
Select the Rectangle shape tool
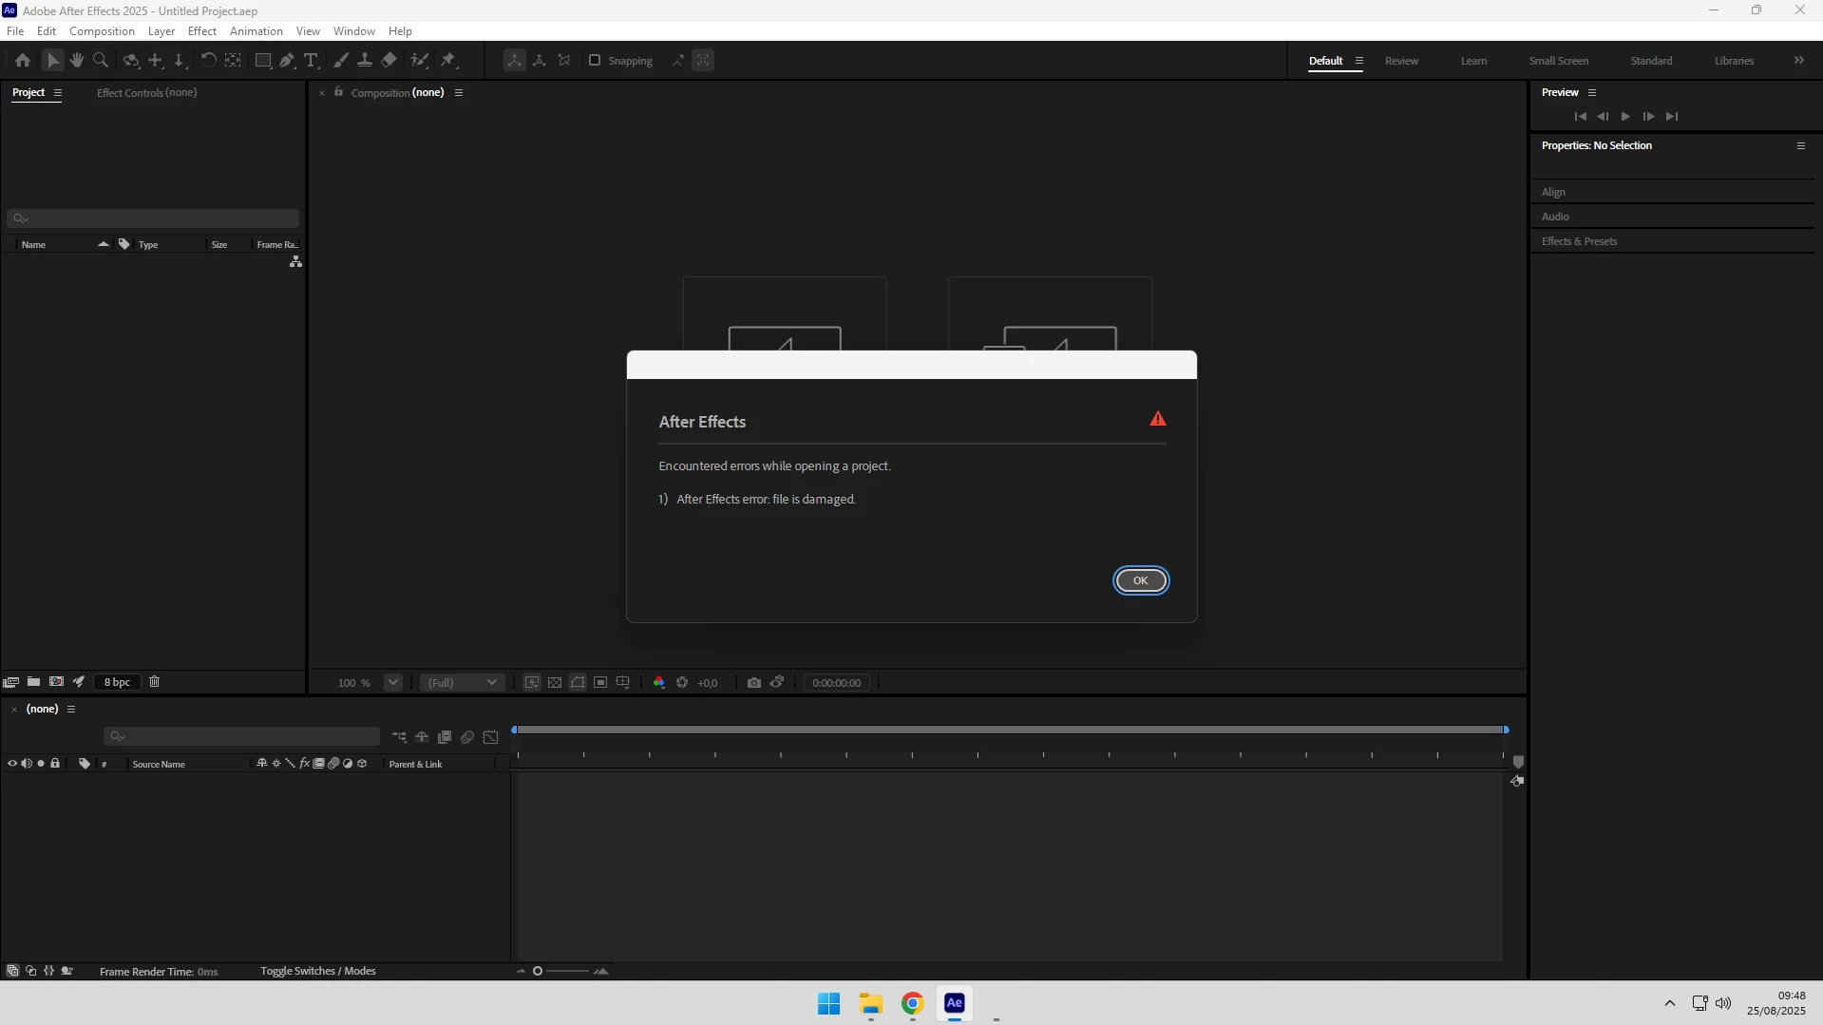pyautogui.click(x=263, y=60)
